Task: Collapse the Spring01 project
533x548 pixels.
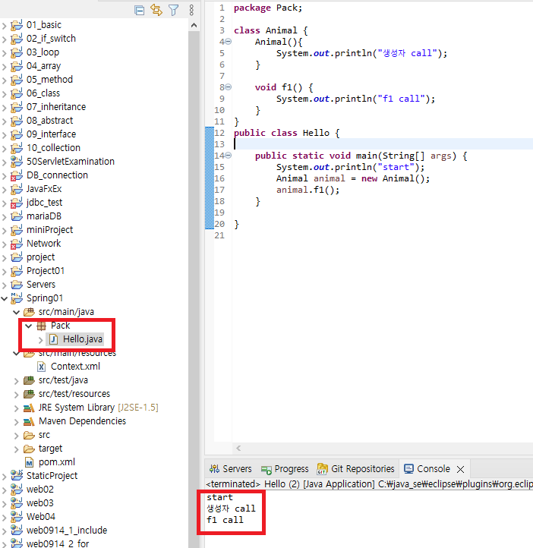Action: (x=5, y=298)
